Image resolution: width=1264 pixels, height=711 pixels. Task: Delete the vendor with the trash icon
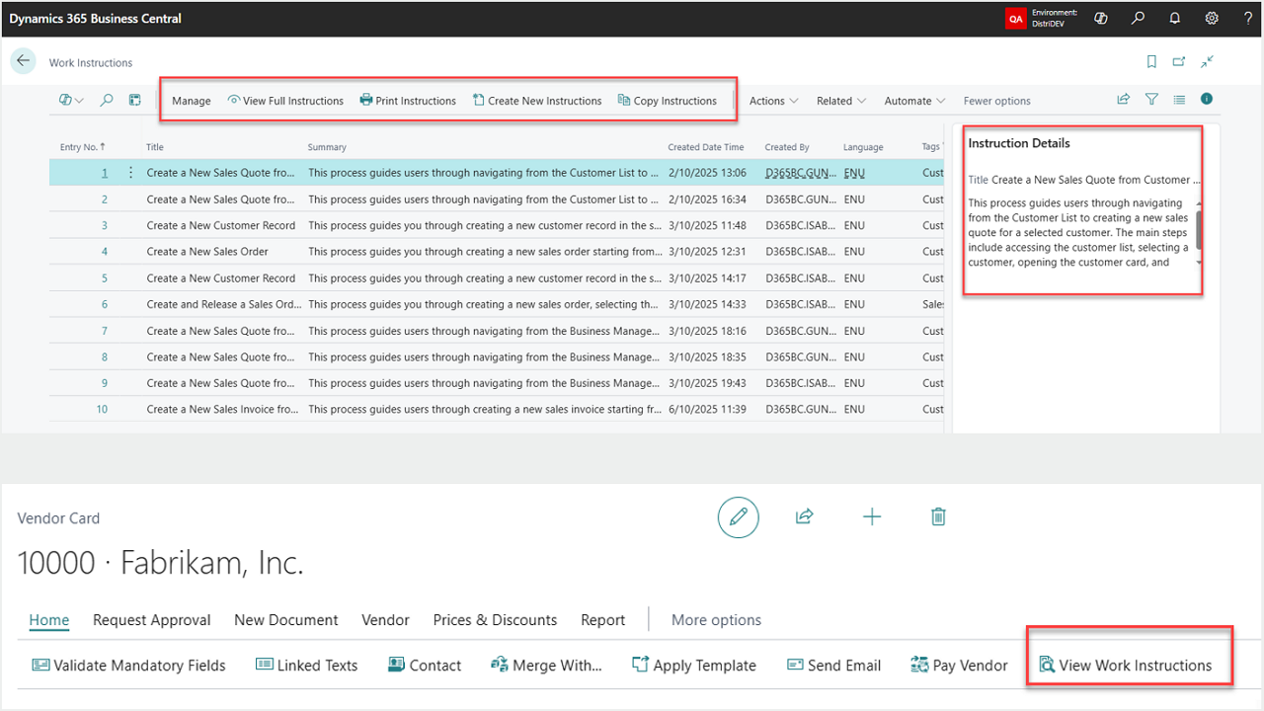[x=939, y=516]
